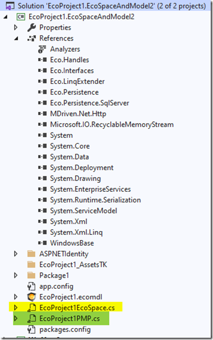The width and height of the screenshot is (213, 340).
Task: Expand EcoProject1EcoSpace.cs children
Action: 16,308
